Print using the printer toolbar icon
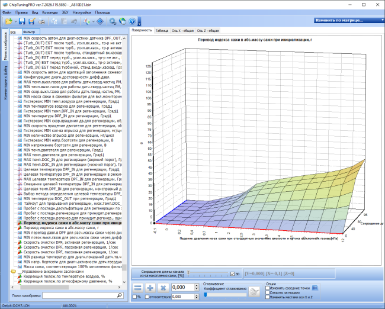This screenshot has height=309, width=385. click(x=42, y=21)
